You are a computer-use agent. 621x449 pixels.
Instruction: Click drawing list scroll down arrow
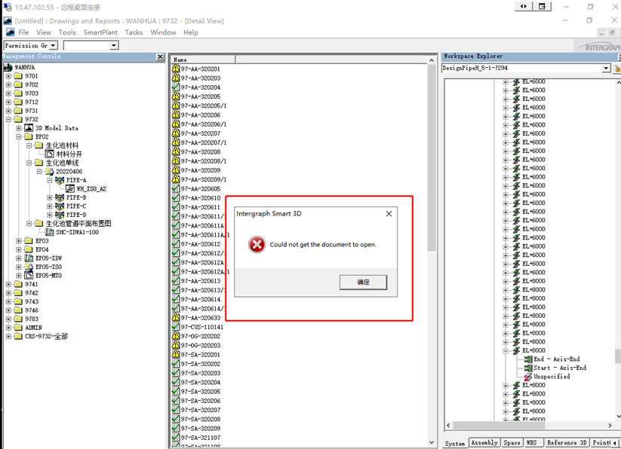(432, 442)
